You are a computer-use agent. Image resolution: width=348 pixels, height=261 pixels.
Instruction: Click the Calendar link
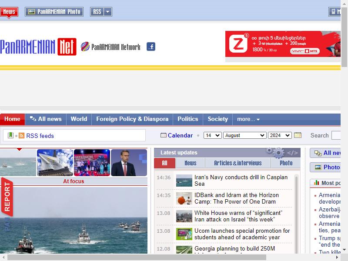180,135
